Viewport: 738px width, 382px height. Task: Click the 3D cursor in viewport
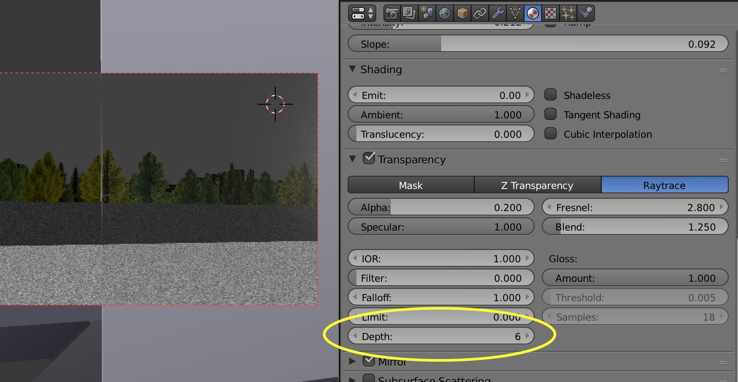coord(275,104)
